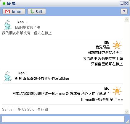
Task: Click the message starting '可能大家都跟我跟阿碰'
Action: pos(61,93)
